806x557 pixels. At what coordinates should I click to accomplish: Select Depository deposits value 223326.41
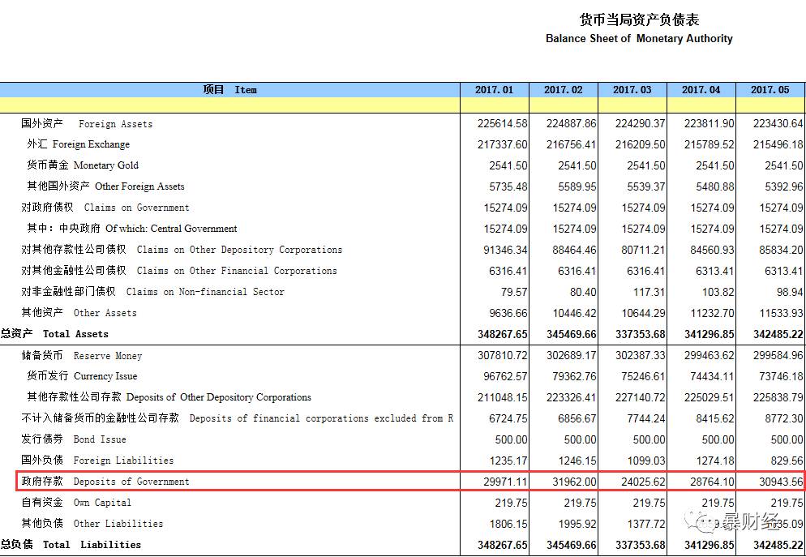point(571,398)
